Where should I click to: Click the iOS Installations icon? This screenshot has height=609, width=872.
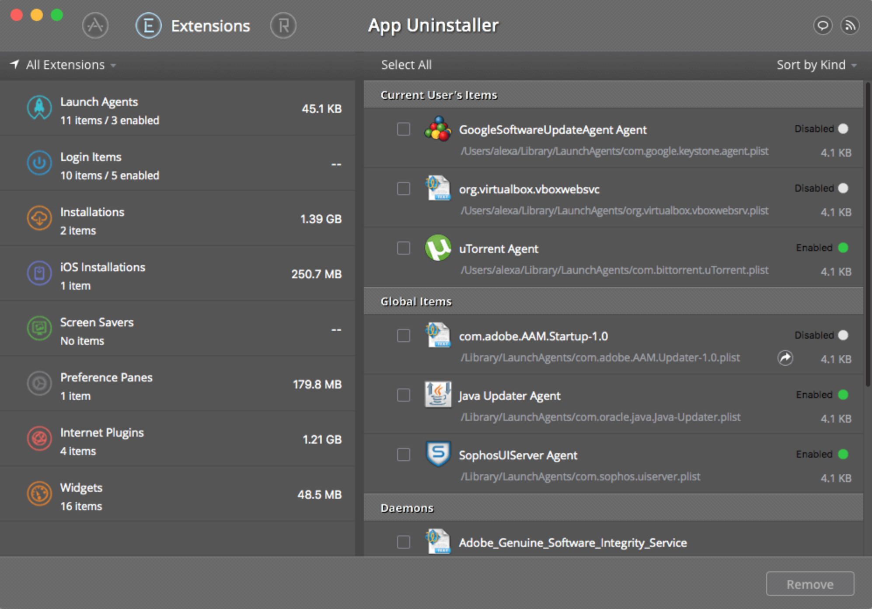(39, 273)
